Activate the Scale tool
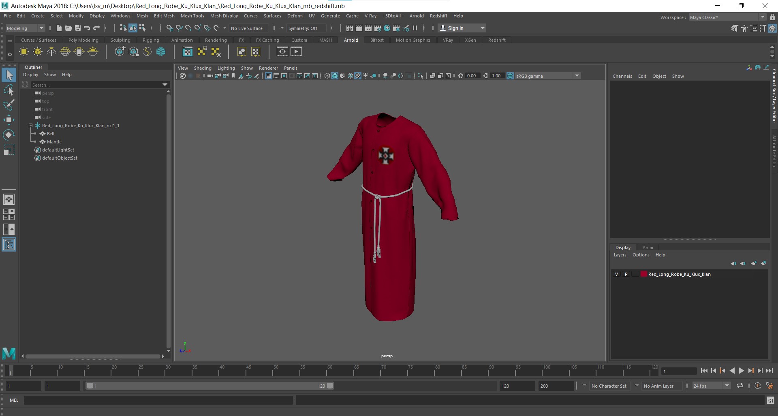The image size is (778, 416). (9, 150)
